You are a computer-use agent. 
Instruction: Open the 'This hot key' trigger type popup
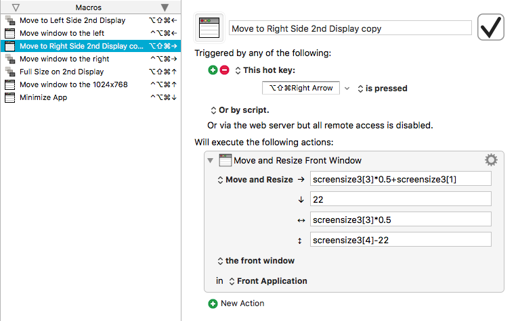(x=265, y=70)
